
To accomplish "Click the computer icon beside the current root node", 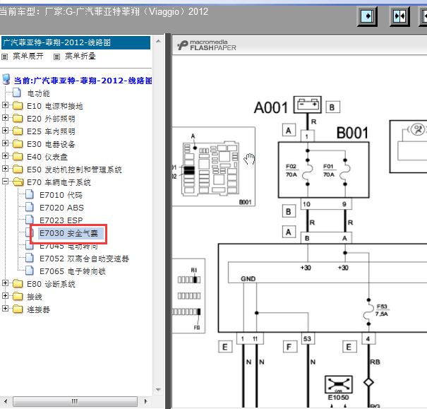I will coord(6,80).
